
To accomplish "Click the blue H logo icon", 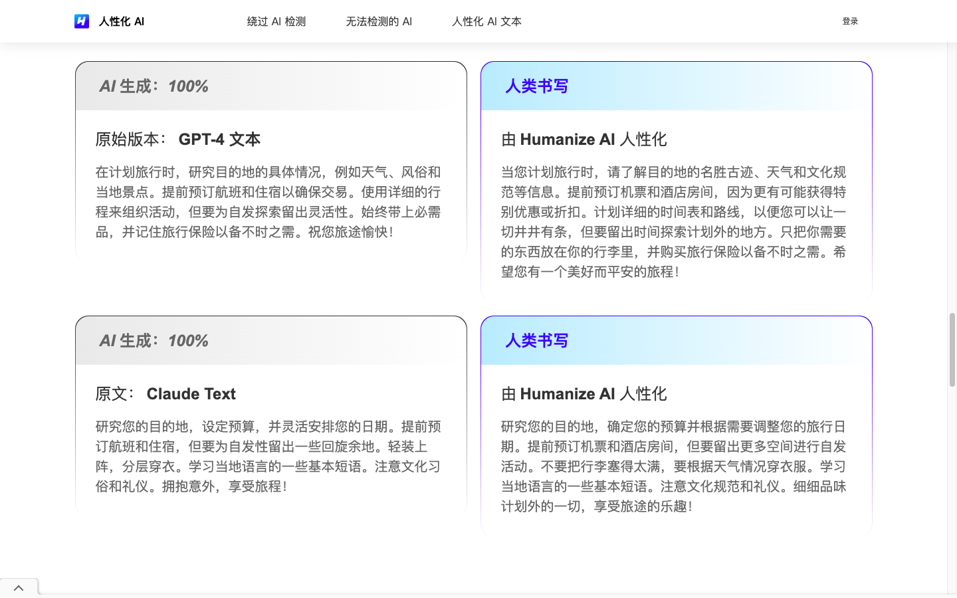I will pyautogui.click(x=81, y=21).
